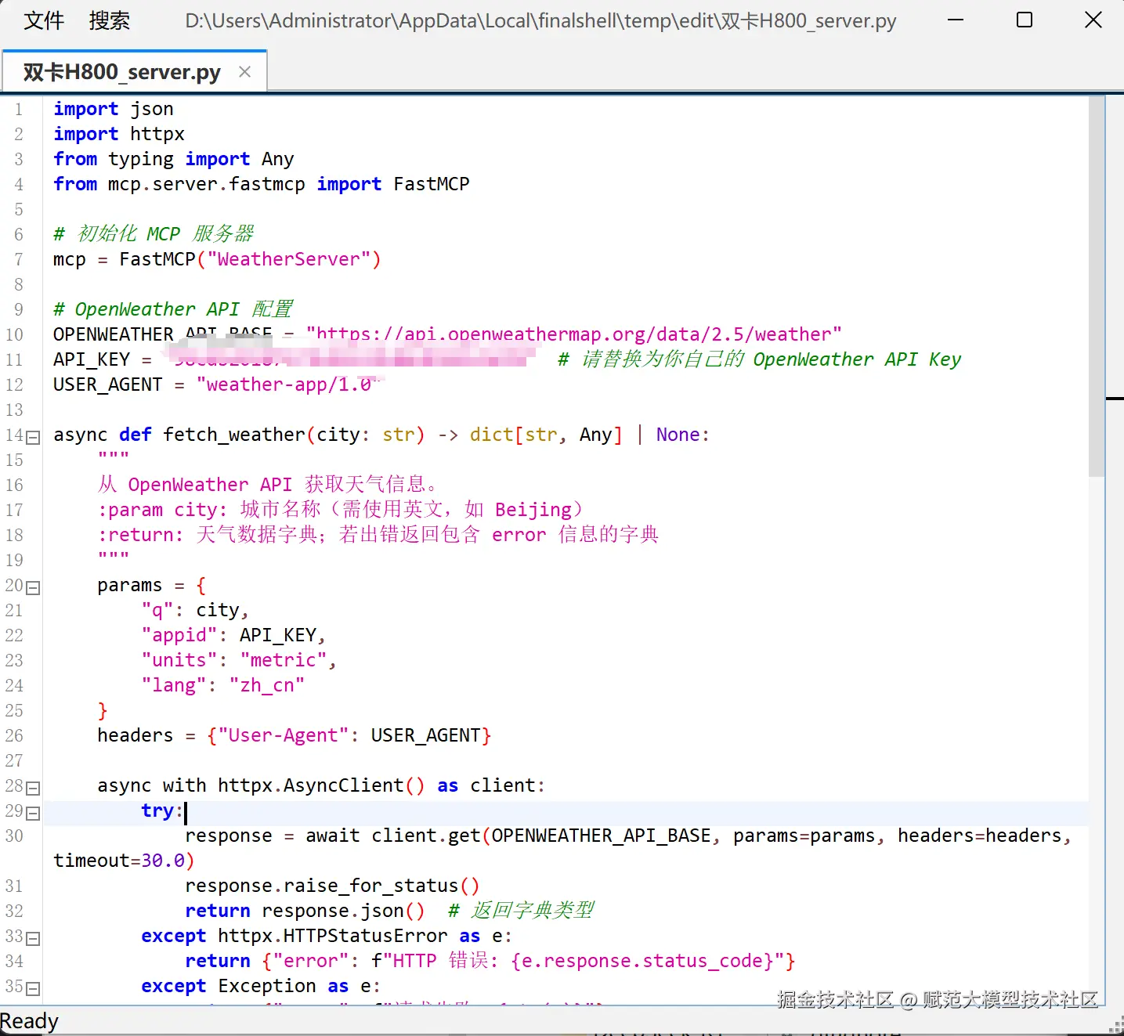
Task: Click the "zh_cn" value on line 24
Action: point(267,685)
